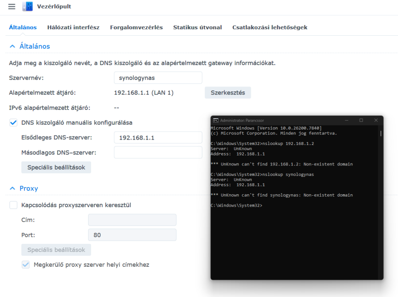The width and height of the screenshot is (398, 297).
Task: Switch to the Hálózati interfész tab
Action: pyautogui.click(x=73, y=28)
